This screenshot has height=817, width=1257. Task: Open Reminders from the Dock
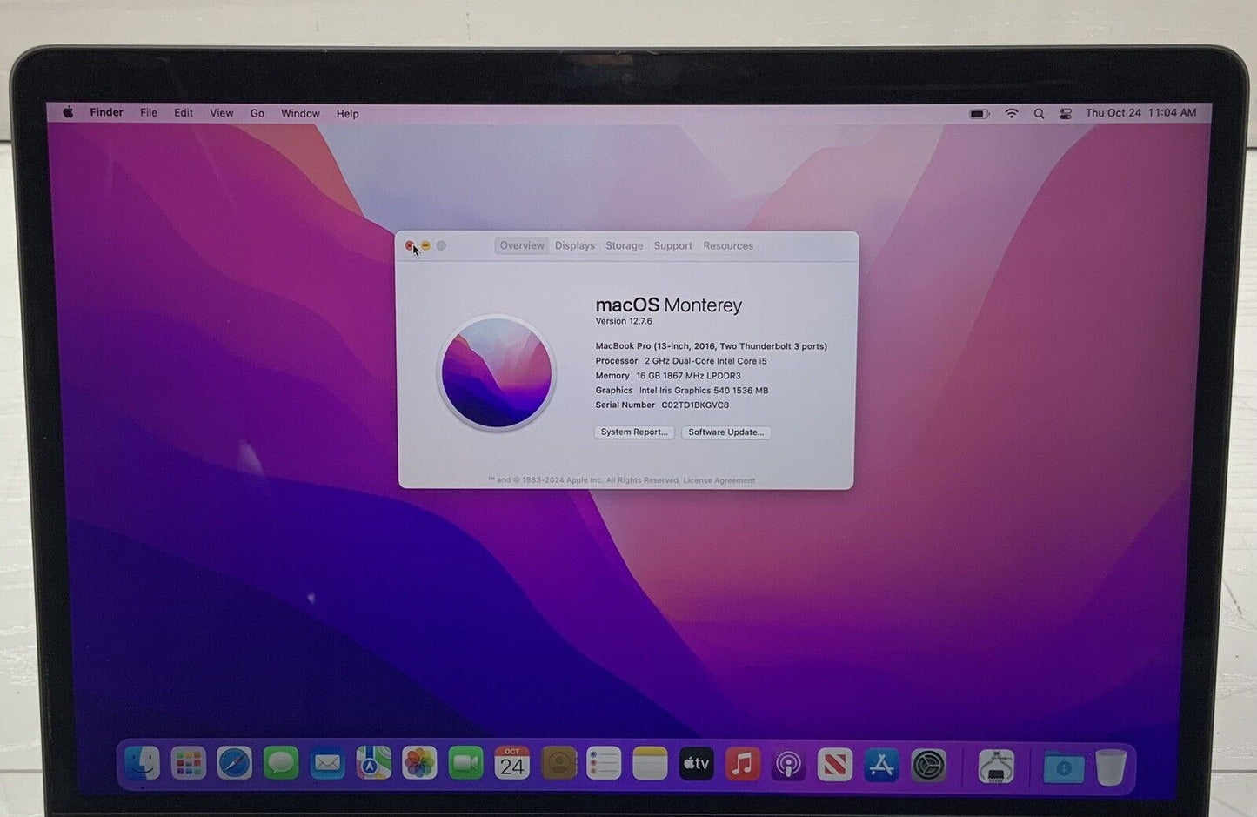pos(604,764)
